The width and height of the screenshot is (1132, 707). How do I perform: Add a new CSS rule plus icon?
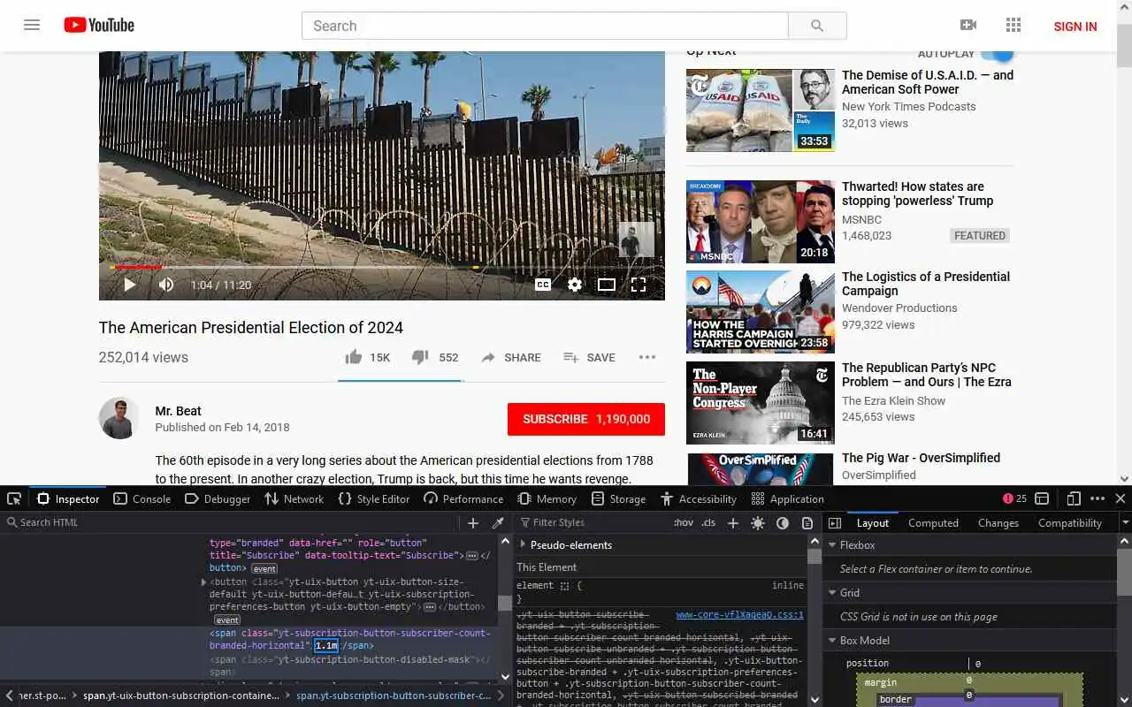732,523
